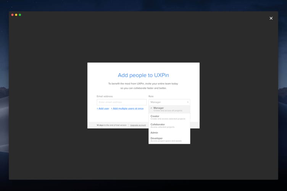The image size is (287, 191).
Task: Click the yellow minimize window button
Action: (x=16, y=15)
